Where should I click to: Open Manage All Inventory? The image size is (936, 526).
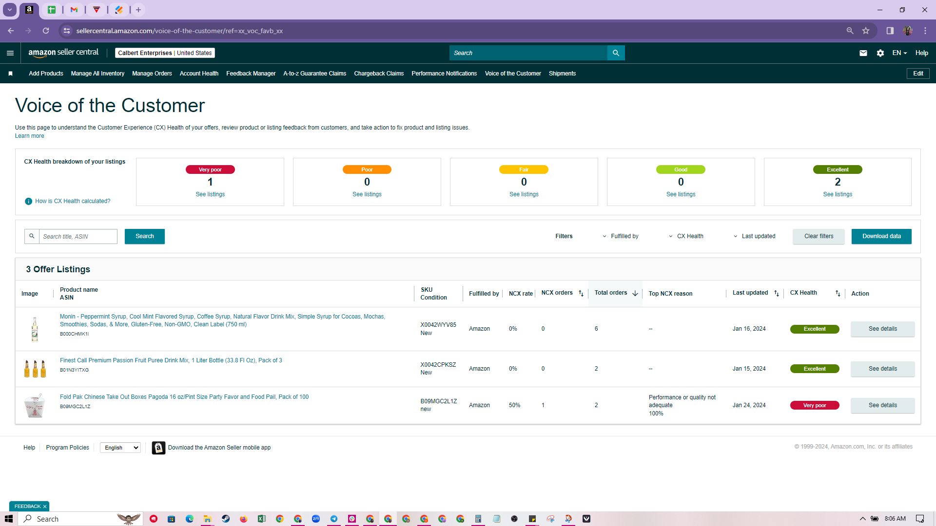pyautogui.click(x=97, y=74)
